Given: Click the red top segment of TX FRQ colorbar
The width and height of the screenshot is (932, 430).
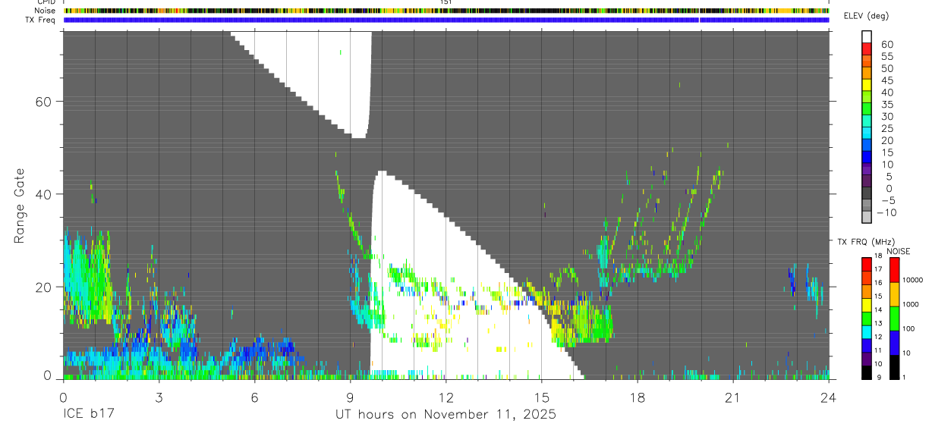Looking at the screenshot, I should coord(867,262).
